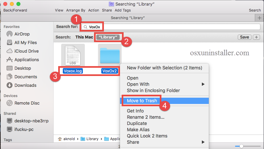This screenshot has width=264, height=149.
Task: Select the "Library" search scope
Action: coord(108,37)
